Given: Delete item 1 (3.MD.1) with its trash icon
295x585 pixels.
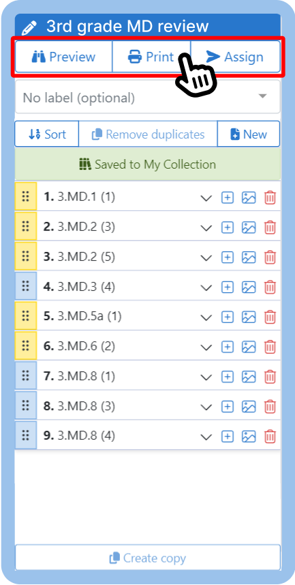Looking at the screenshot, I should (x=270, y=197).
